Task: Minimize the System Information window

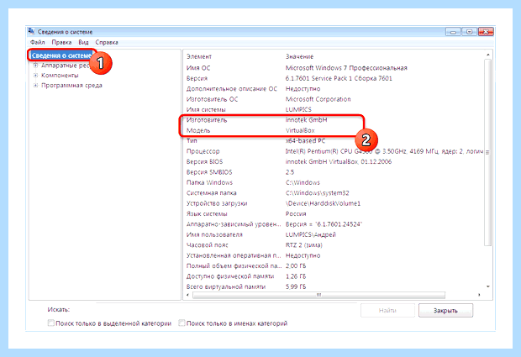Action: point(453,32)
